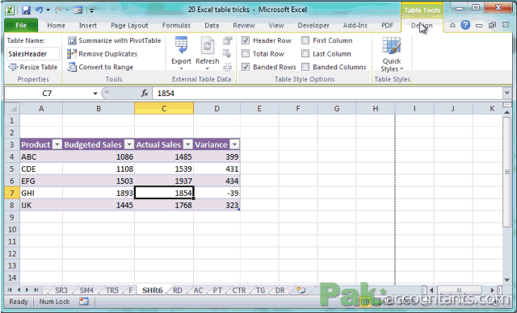Switch to the Insert ribbon tab
The image size is (517, 313).
click(88, 25)
